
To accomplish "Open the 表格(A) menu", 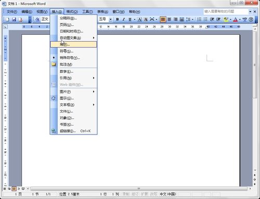I will point(102,11).
